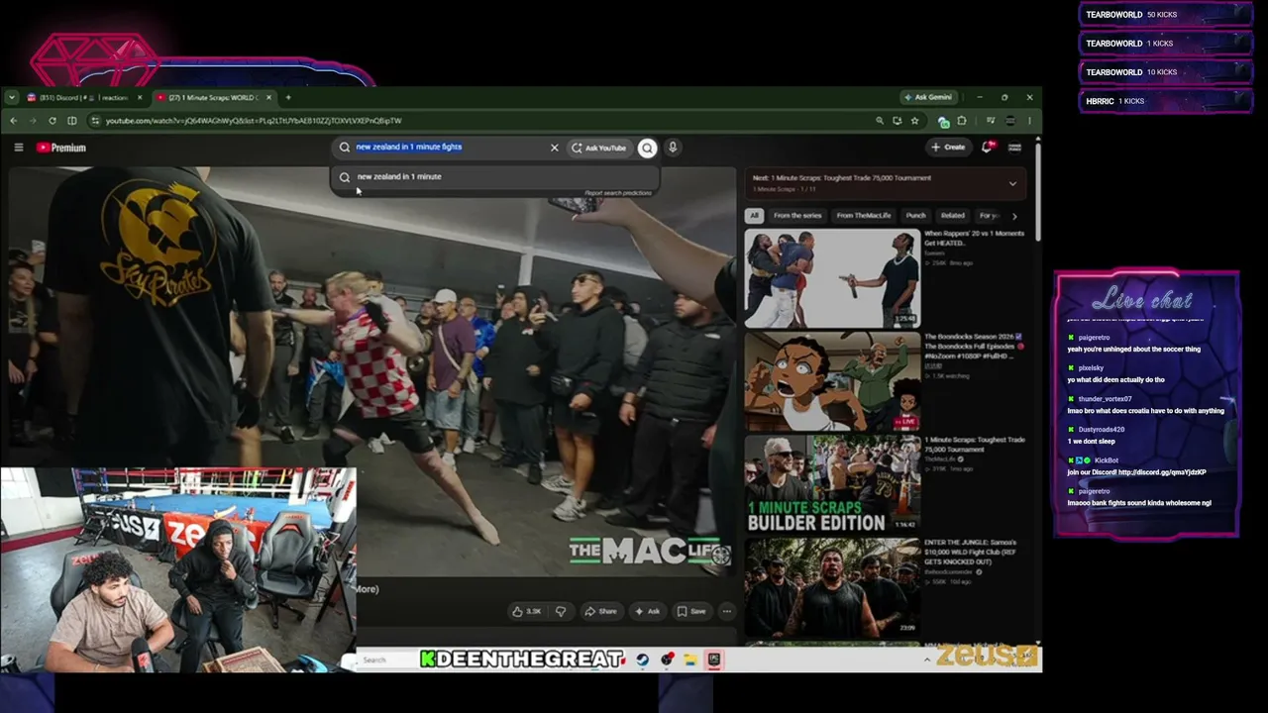Viewport: 1268px width, 713px height.
Task: Open the Create button in YouTube header
Action: point(948,147)
